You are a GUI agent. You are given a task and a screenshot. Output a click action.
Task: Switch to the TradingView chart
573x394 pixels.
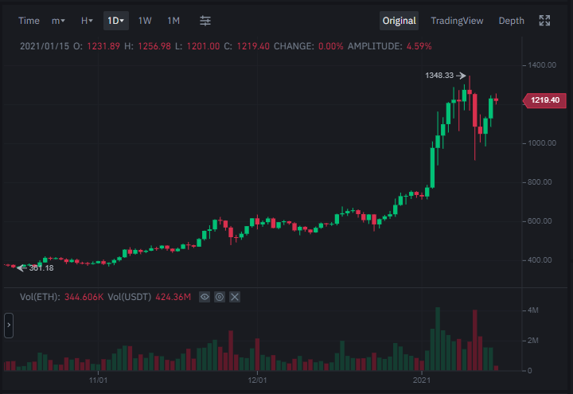pos(457,21)
